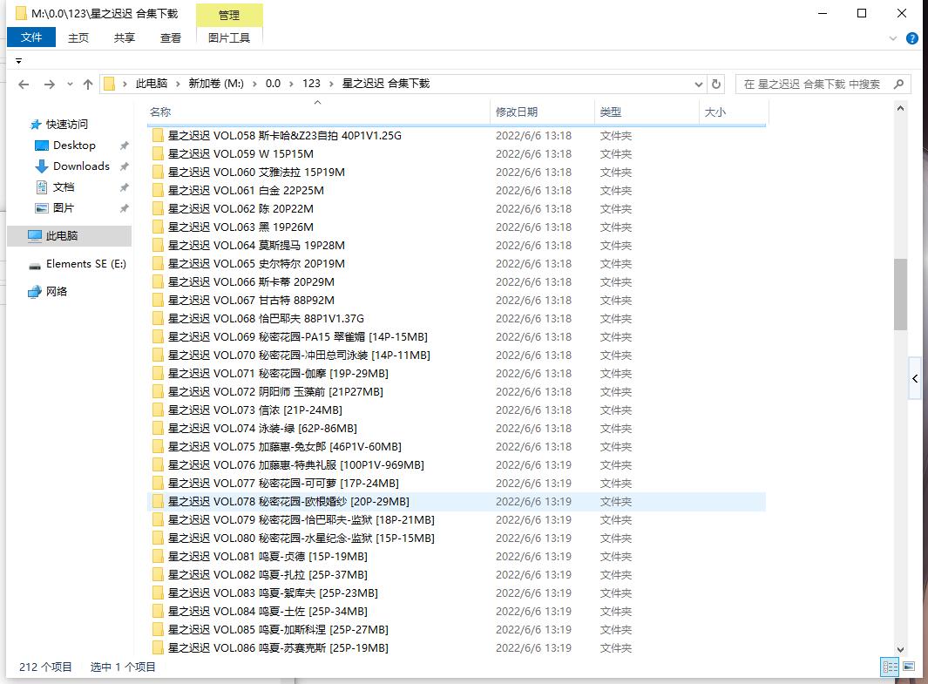Image resolution: width=928 pixels, height=684 pixels.
Task: Click the vertical scrollbar thumb
Action: point(900,294)
